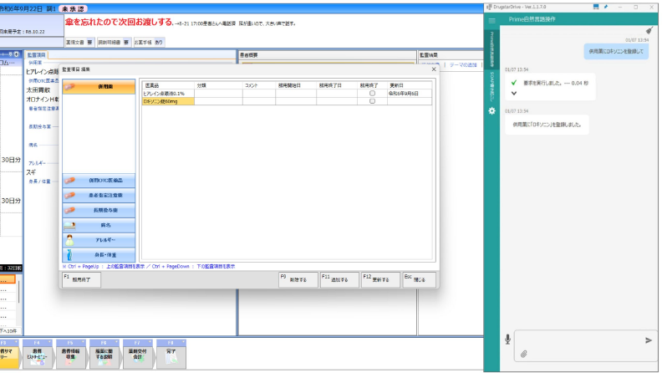Select the ロキソニン錠60mg row cell
662x373 pixels.
click(167, 101)
